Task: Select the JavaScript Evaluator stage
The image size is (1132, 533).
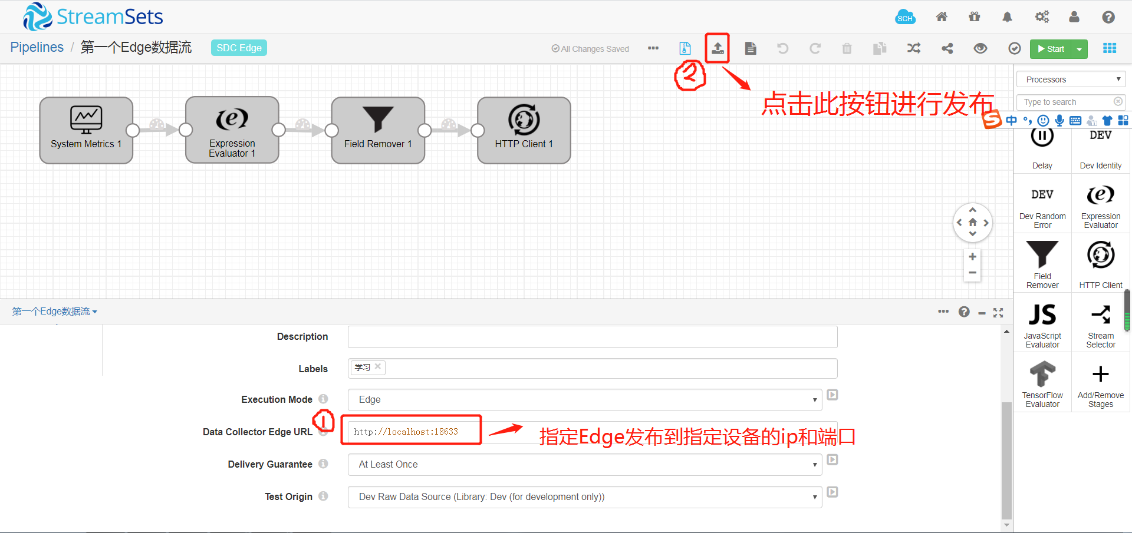Action: 1042,321
